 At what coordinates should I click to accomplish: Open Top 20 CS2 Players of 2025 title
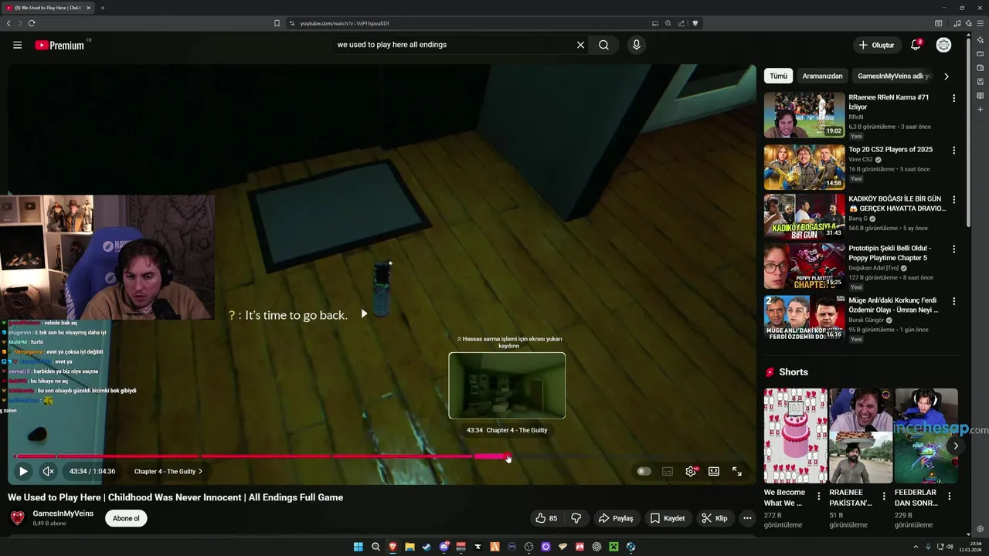(x=890, y=150)
